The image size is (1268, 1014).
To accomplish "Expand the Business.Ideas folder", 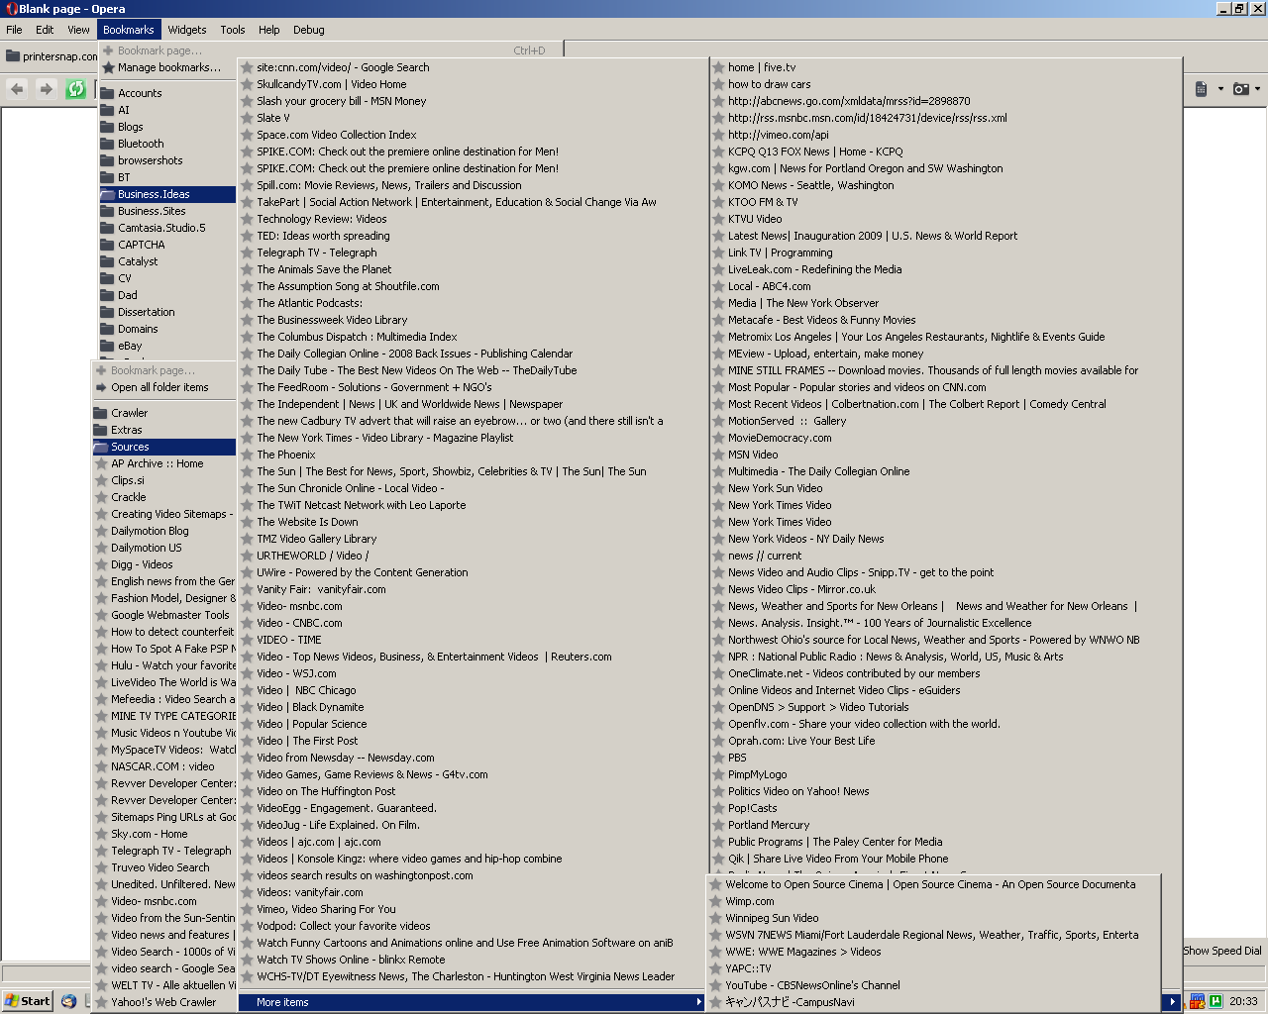I will pos(167,194).
